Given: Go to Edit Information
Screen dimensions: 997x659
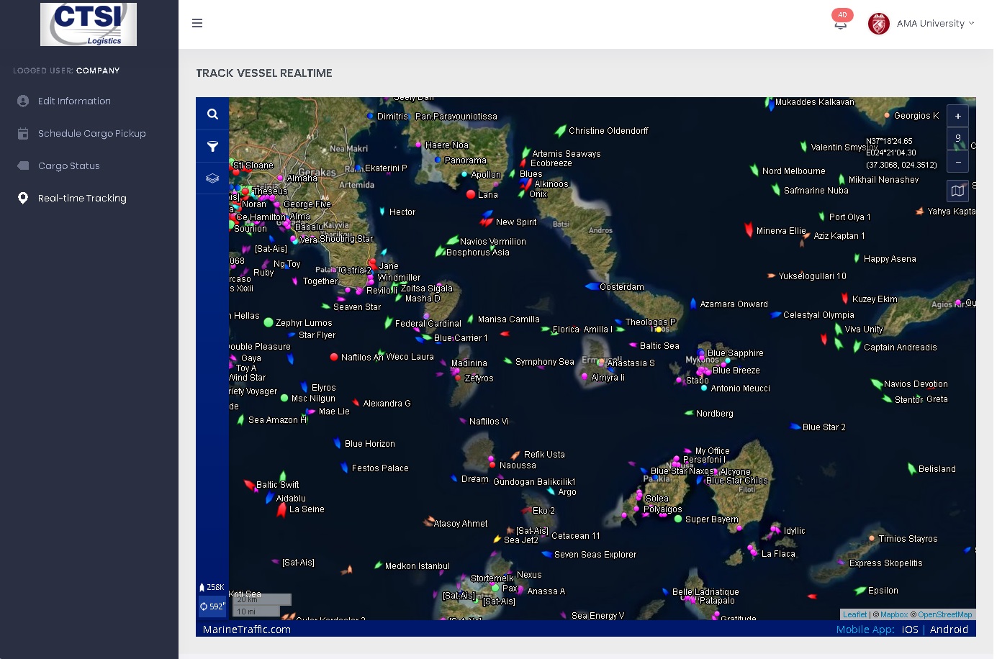Looking at the screenshot, I should [x=74, y=101].
